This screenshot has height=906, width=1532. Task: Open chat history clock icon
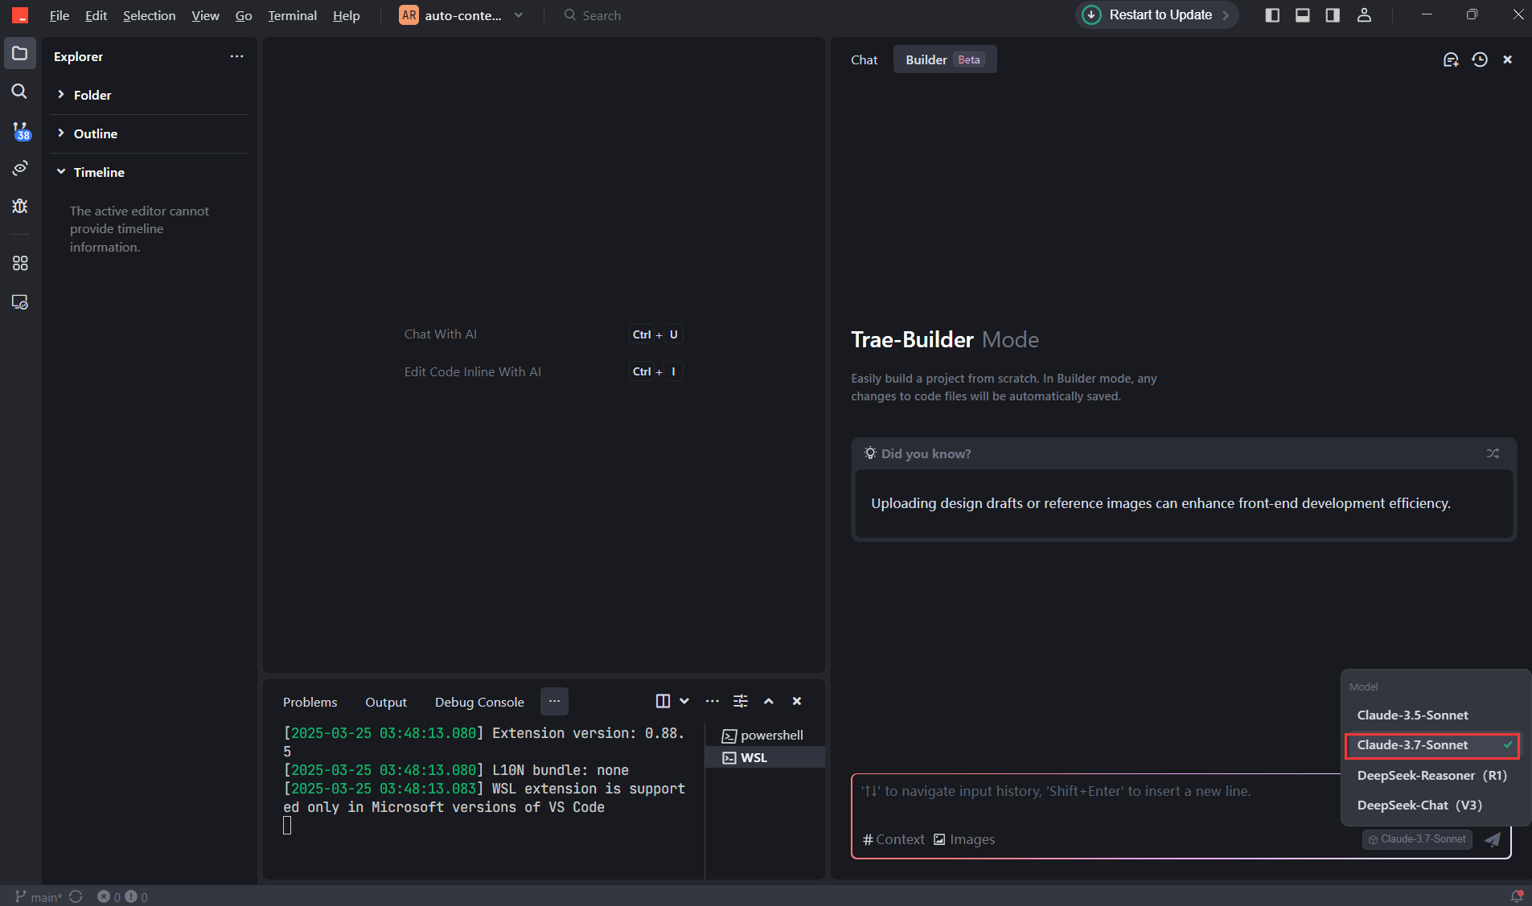1480,59
